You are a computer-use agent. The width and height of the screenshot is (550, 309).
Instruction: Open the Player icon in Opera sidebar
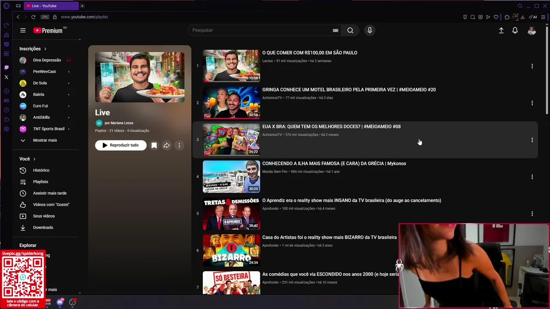pyautogui.click(x=6, y=91)
